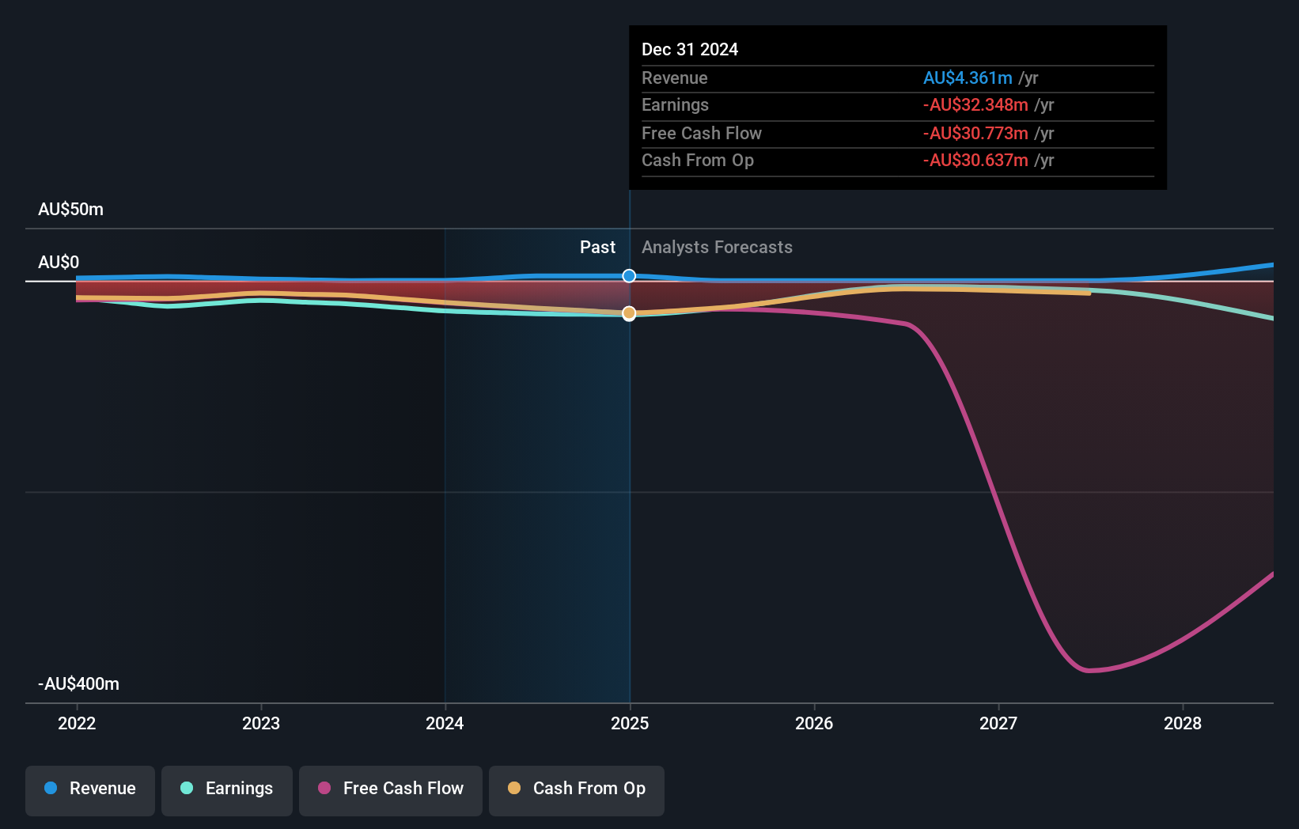
Task: Click the 2025 axis label
Action: point(630,723)
